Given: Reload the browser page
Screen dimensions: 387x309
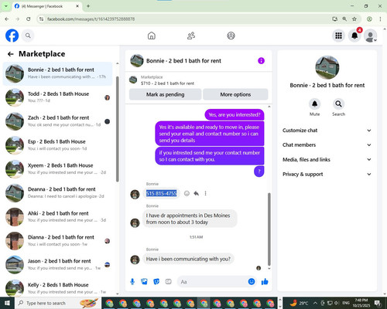Looking at the screenshot, I should click(29, 19).
